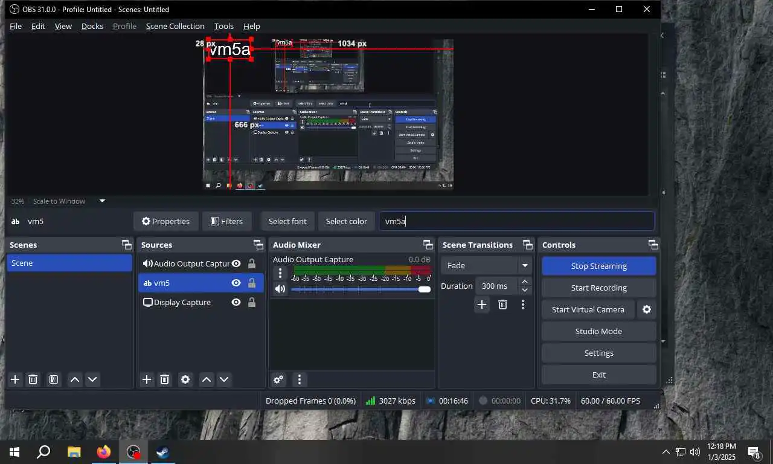The width and height of the screenshot is (773, 464).
Task: Select the Scene item in Scenes list
Action: pos(69,263)
